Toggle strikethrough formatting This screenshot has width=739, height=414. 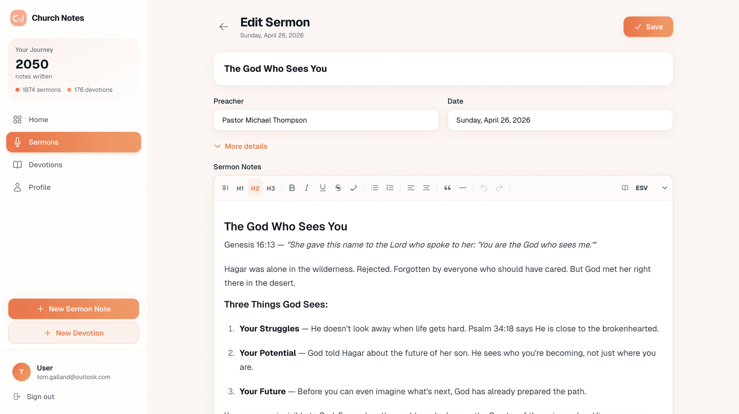click(x=338, y=188)
